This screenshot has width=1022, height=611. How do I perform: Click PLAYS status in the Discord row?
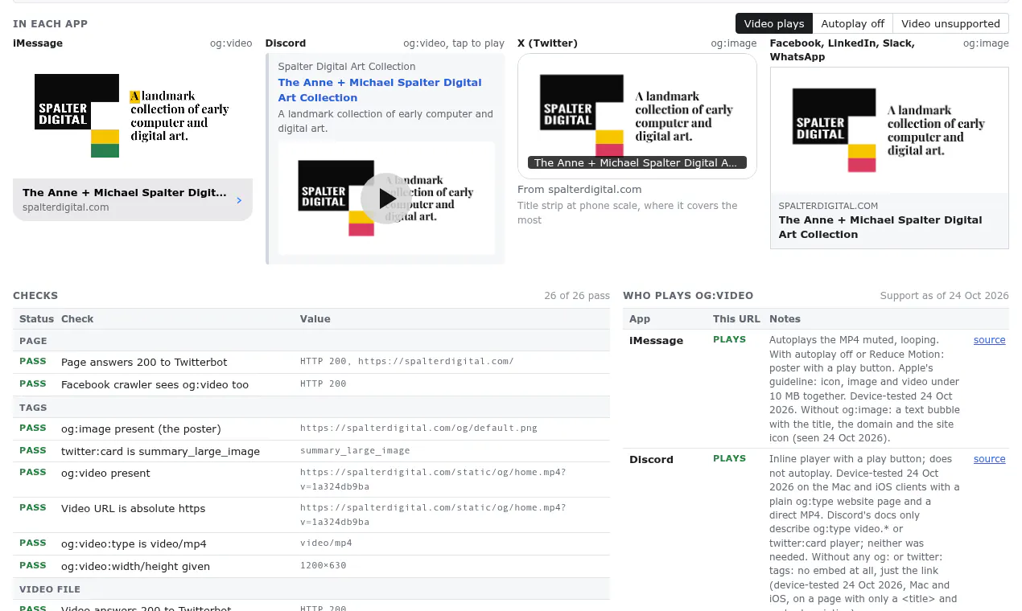click(x=729, y=459)
